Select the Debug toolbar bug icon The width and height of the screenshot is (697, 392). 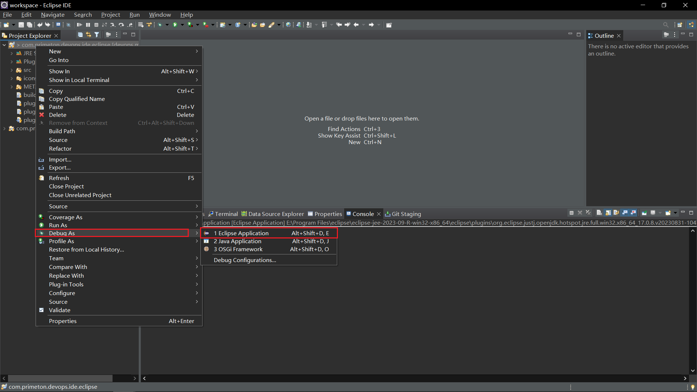pyautogui.click(x=160, y=24)
